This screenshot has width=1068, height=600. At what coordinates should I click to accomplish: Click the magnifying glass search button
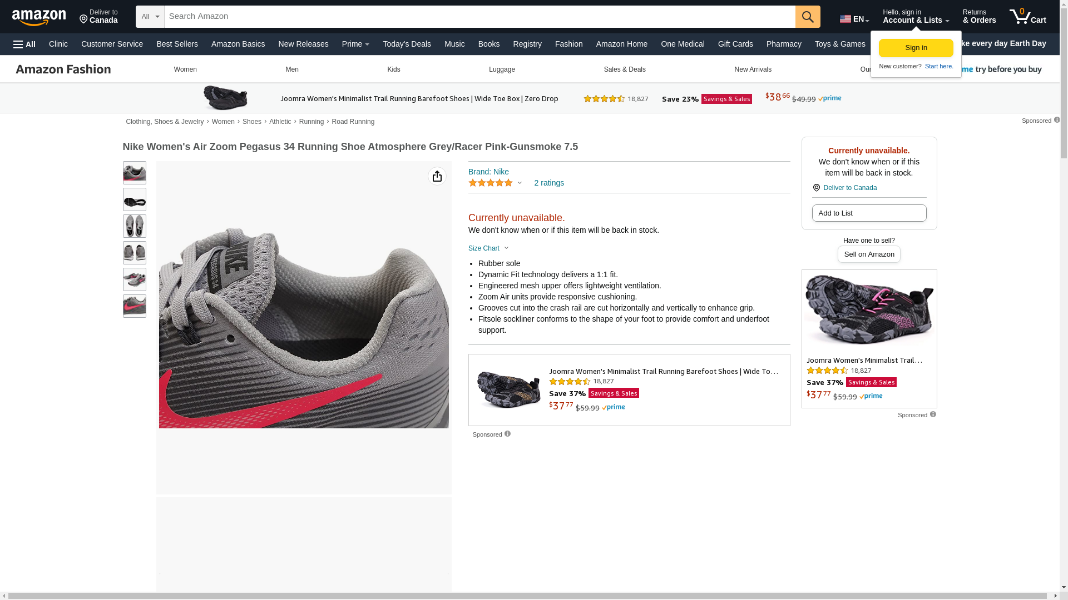[807, 17]
